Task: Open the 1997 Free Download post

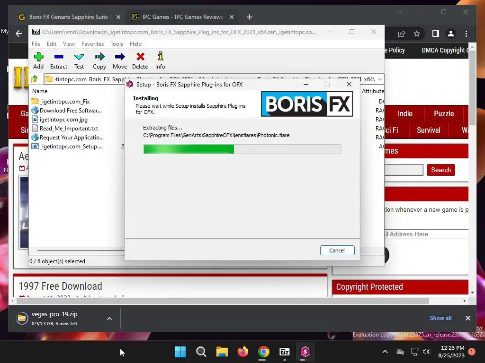Action: click(x=60, y=286)
